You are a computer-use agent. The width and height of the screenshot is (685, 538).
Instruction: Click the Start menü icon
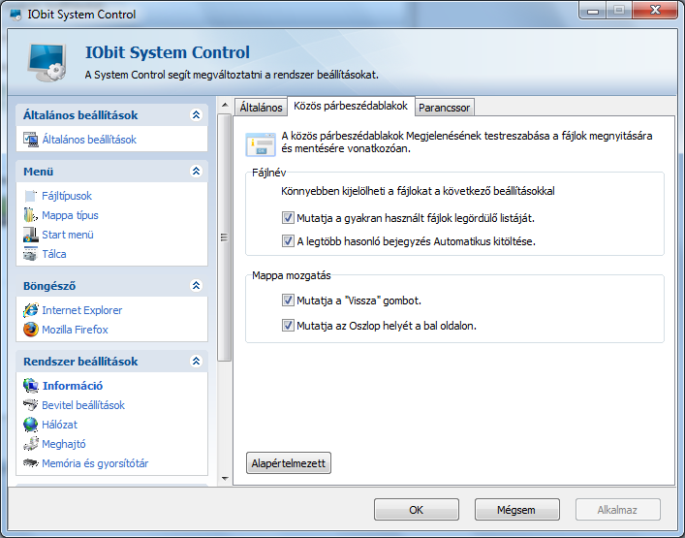(x=31, y=235)
